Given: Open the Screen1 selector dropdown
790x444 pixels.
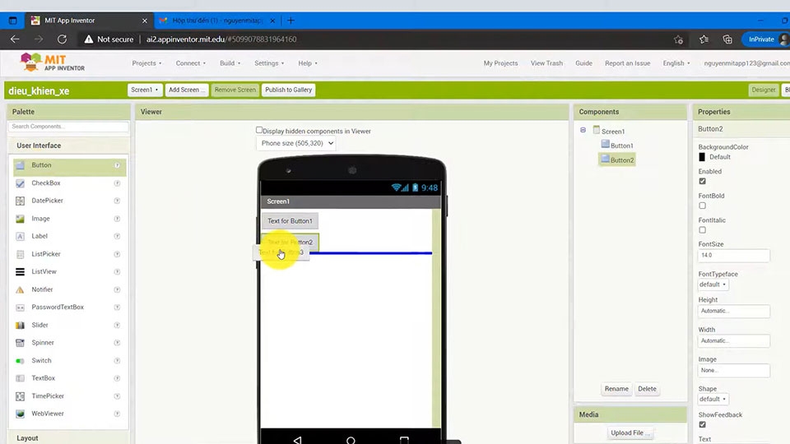Looking at the screenshot, I should tap(145, 90).
